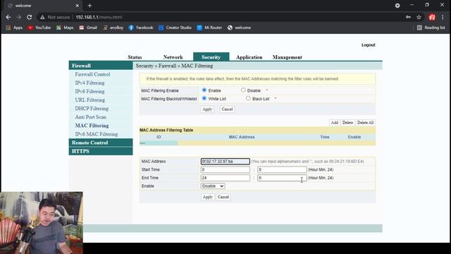The height and width of the screenshot is (254, 451).
Task: Open the Gmail bookmark
Action: tap(88, 28)
